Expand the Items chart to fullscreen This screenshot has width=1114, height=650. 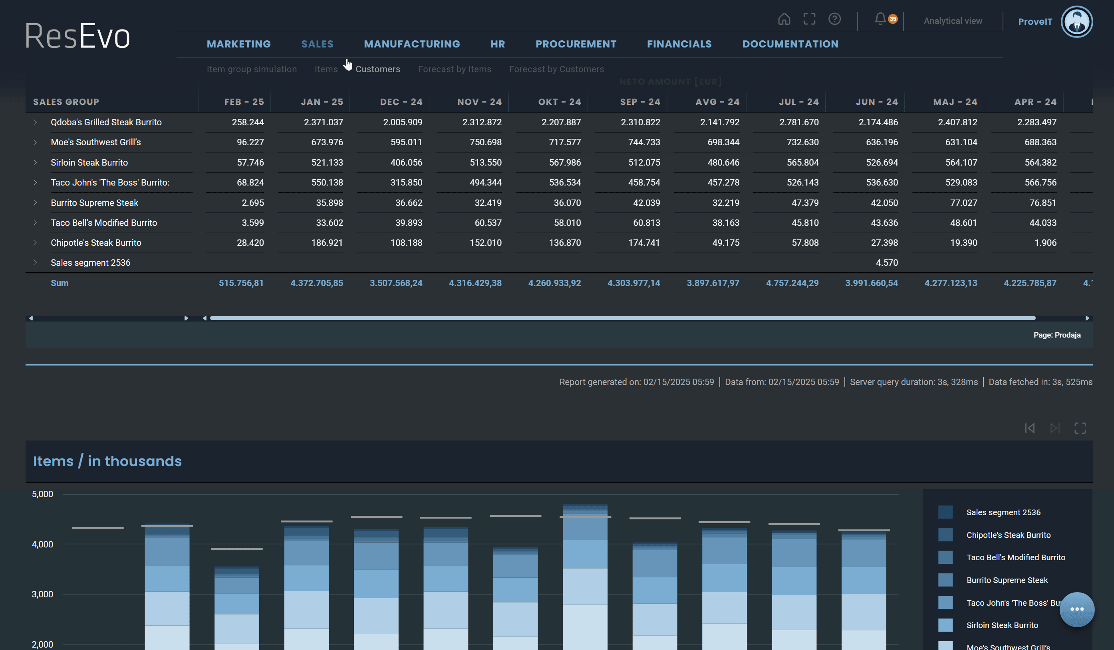pos(1080,428)
